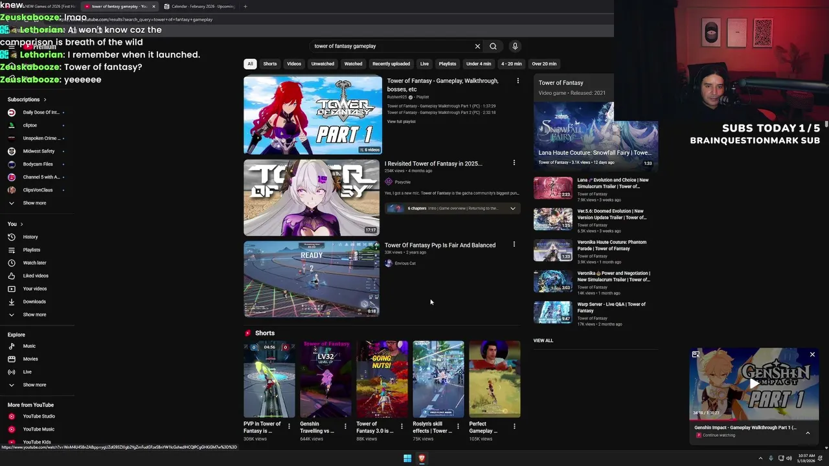Select the Shorts filter chip
The image size is (829, 466).
point(270,63)
